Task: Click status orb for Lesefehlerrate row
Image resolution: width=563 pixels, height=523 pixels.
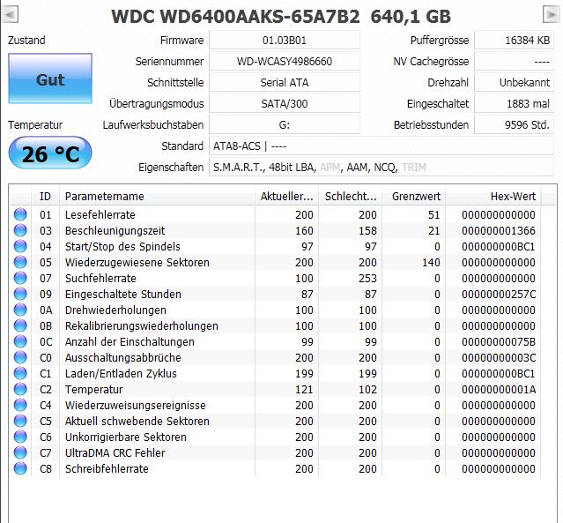Action: 20,214
